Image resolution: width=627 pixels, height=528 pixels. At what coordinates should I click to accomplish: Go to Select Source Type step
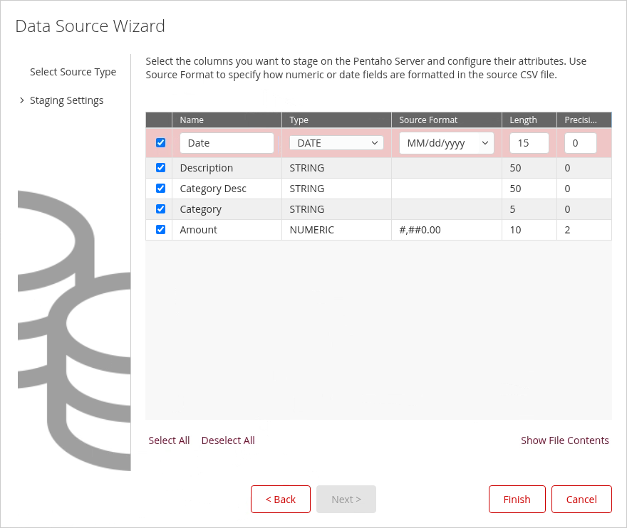tap(73, 72)
